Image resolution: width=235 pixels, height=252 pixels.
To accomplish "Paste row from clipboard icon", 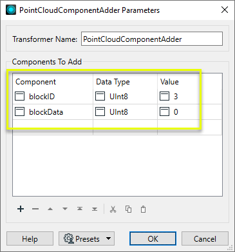I will [x=143, y=209].
